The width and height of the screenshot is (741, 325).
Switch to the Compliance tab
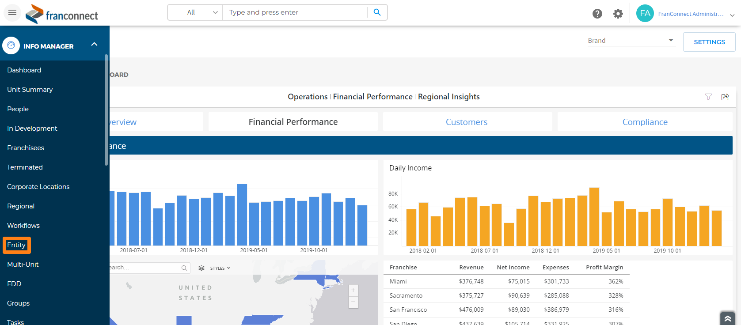645,122
